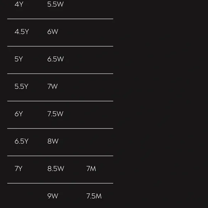This screenshot has width=208, height=208.
Task: Click the 4.5Y youth size
Action: (x=22, y=32)
